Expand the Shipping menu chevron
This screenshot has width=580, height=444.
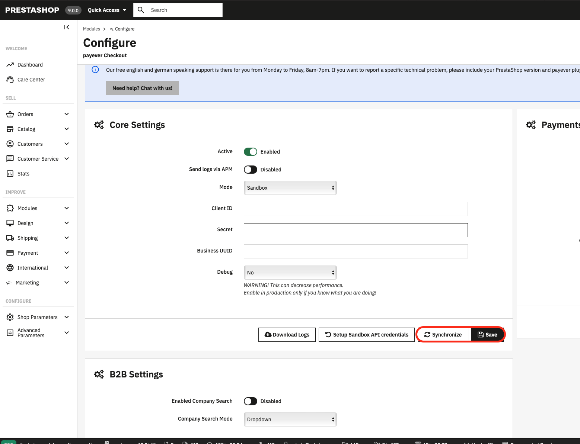[67, 238]
